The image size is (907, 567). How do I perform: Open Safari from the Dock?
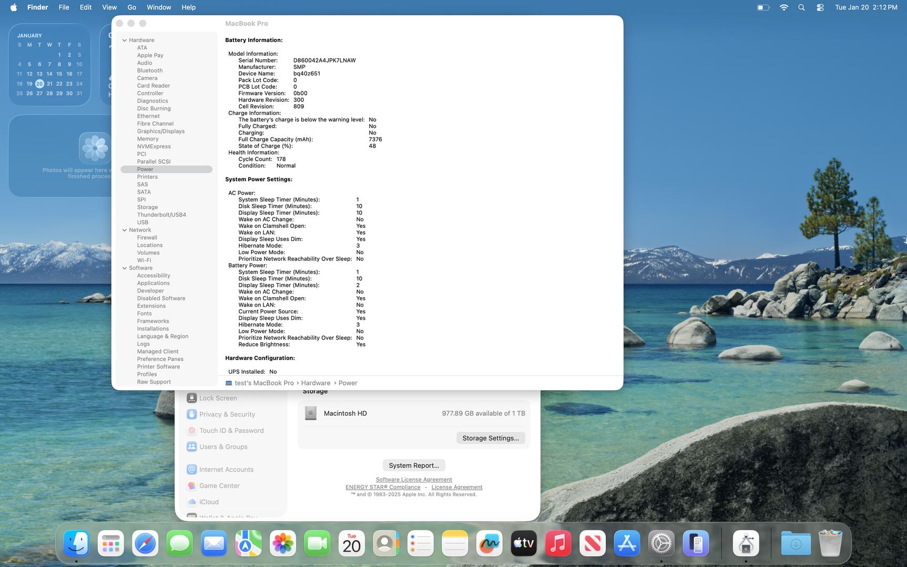(x=145, y=543)
